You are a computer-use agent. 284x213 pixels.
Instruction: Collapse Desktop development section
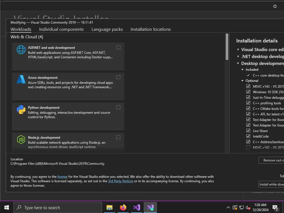[x=238, y=64]
